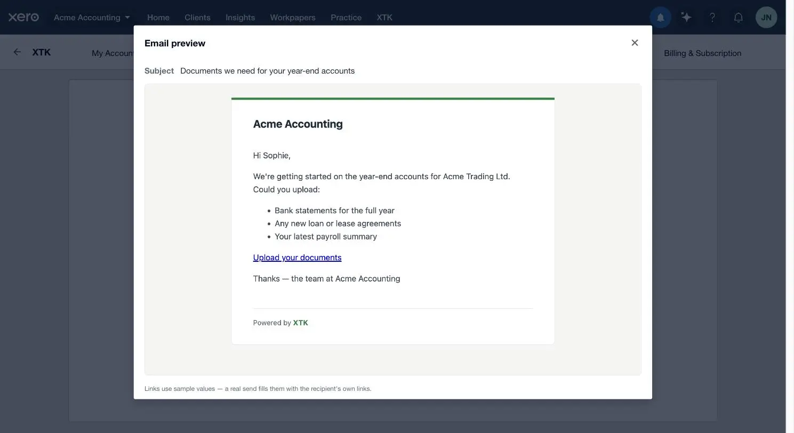Screen dimensions: 794x433
Task: Open the sparkle AI assistant icon
Action: click(x=686, y=18)
